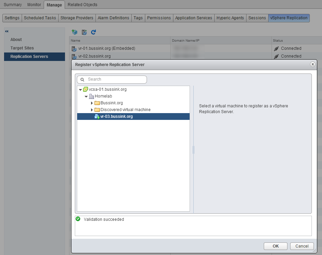Viewport: 322px width, 255px height.
Task: Sort by the Name column header
Action: click(x=120, y=40)
